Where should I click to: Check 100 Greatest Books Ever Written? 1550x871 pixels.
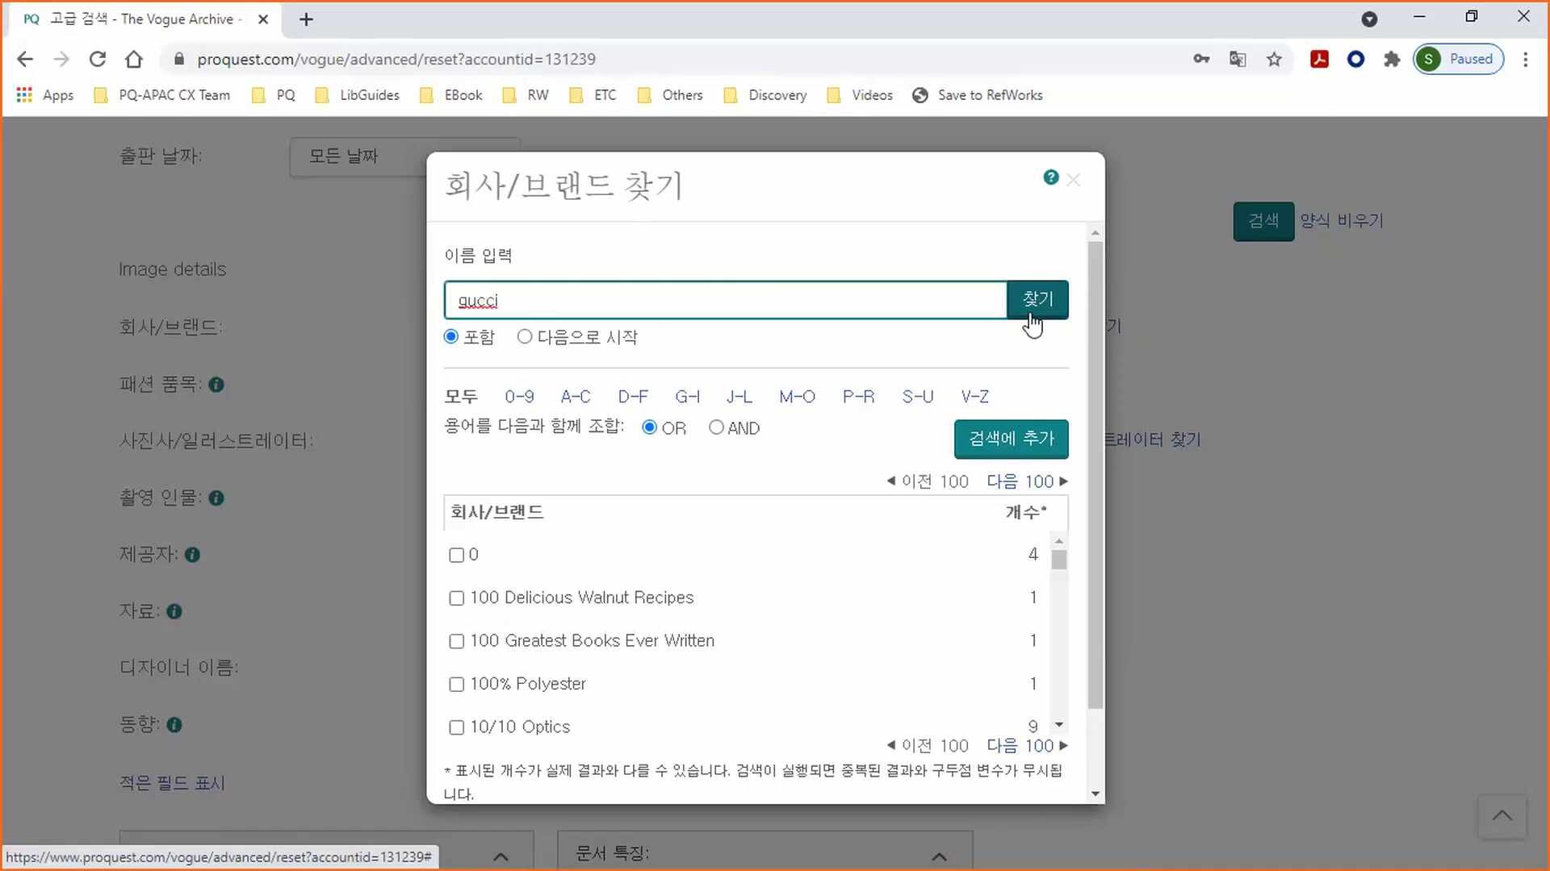pyautogui.click(x=456, y=641)
